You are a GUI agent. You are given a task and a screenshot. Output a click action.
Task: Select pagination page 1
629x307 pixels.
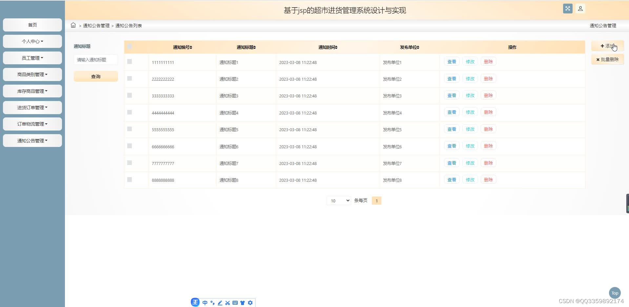376,201
